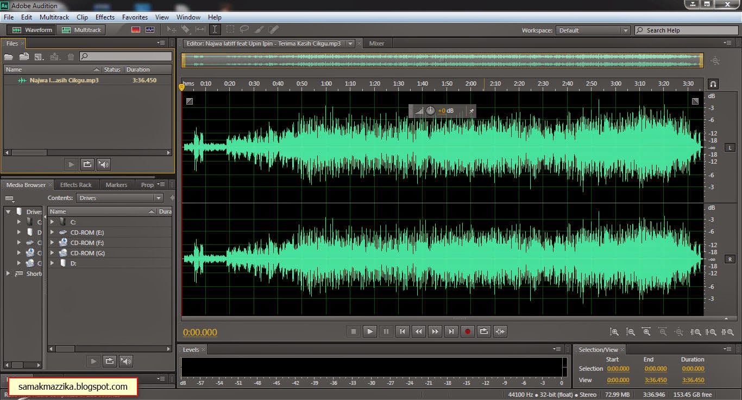Open Editor file selector dropdown
This screenshot has height=400, width=742.
pyautogui.click(x=350, y=43)
